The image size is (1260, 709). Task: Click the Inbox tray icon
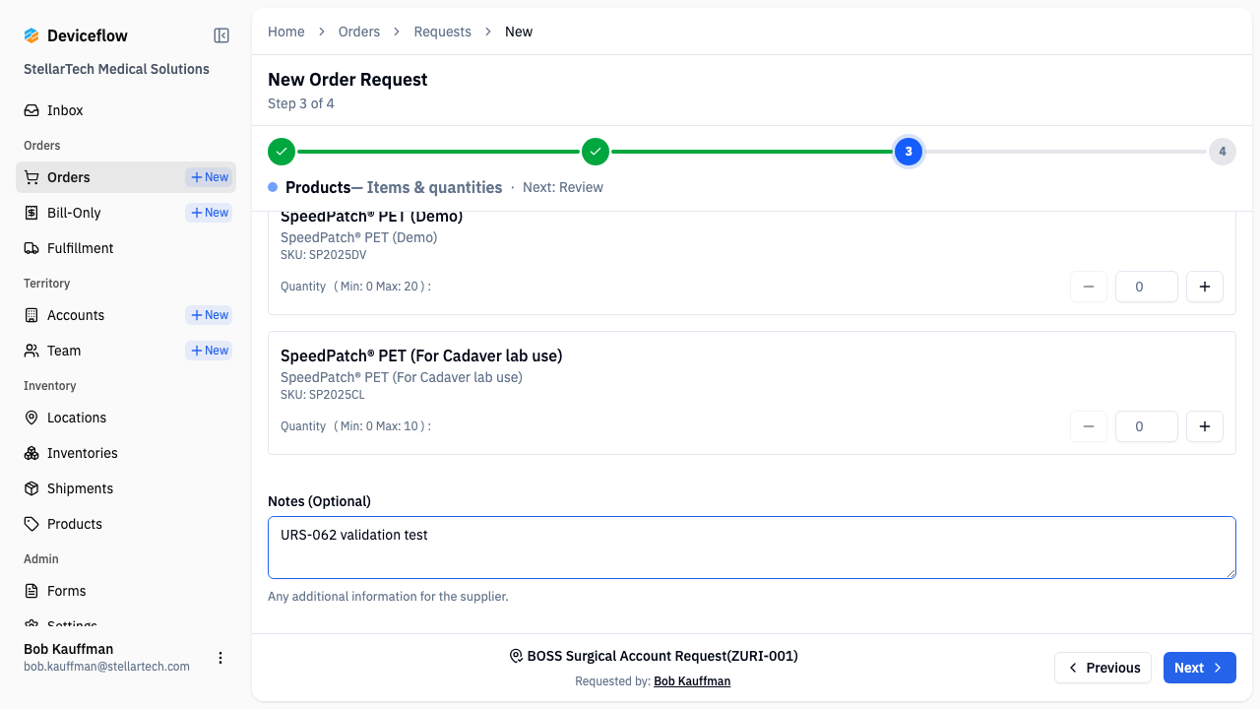pyautogui.click(x=31, y=110)
